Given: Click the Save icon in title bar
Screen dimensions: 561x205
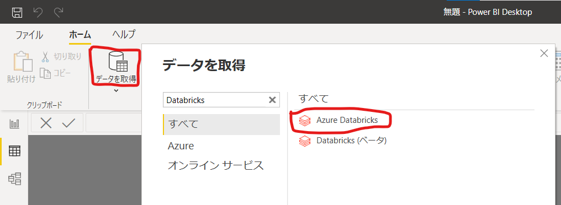Looking at the screenshot, I should click(17, 13).
